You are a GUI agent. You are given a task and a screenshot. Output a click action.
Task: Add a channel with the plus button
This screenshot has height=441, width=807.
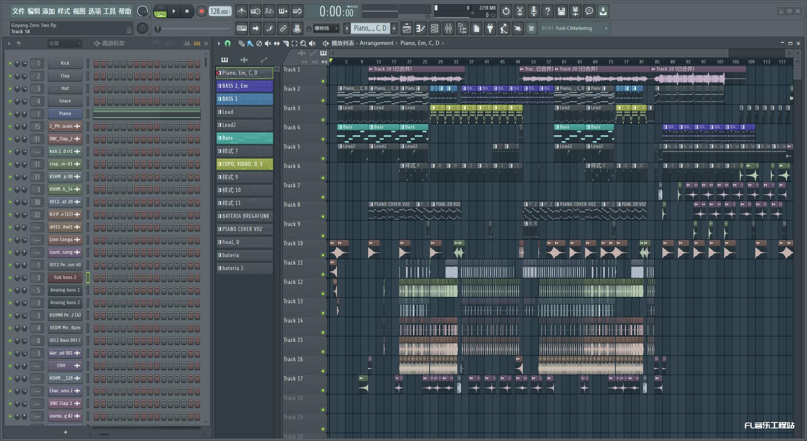point(65,432)
